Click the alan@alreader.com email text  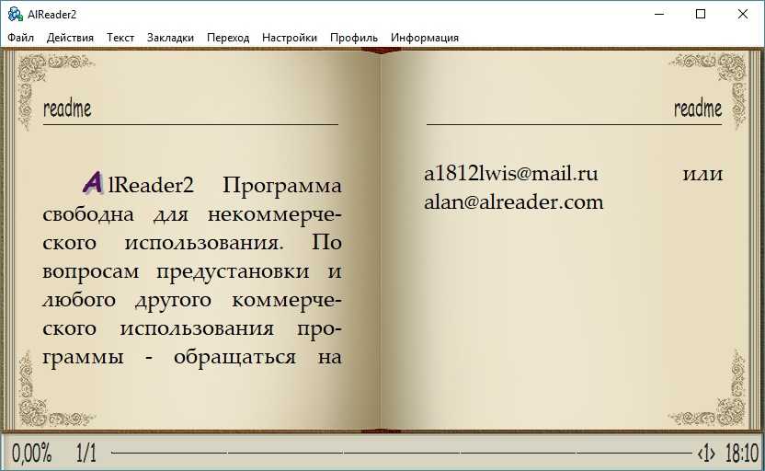pyautogui.click(x=513, y=202)
